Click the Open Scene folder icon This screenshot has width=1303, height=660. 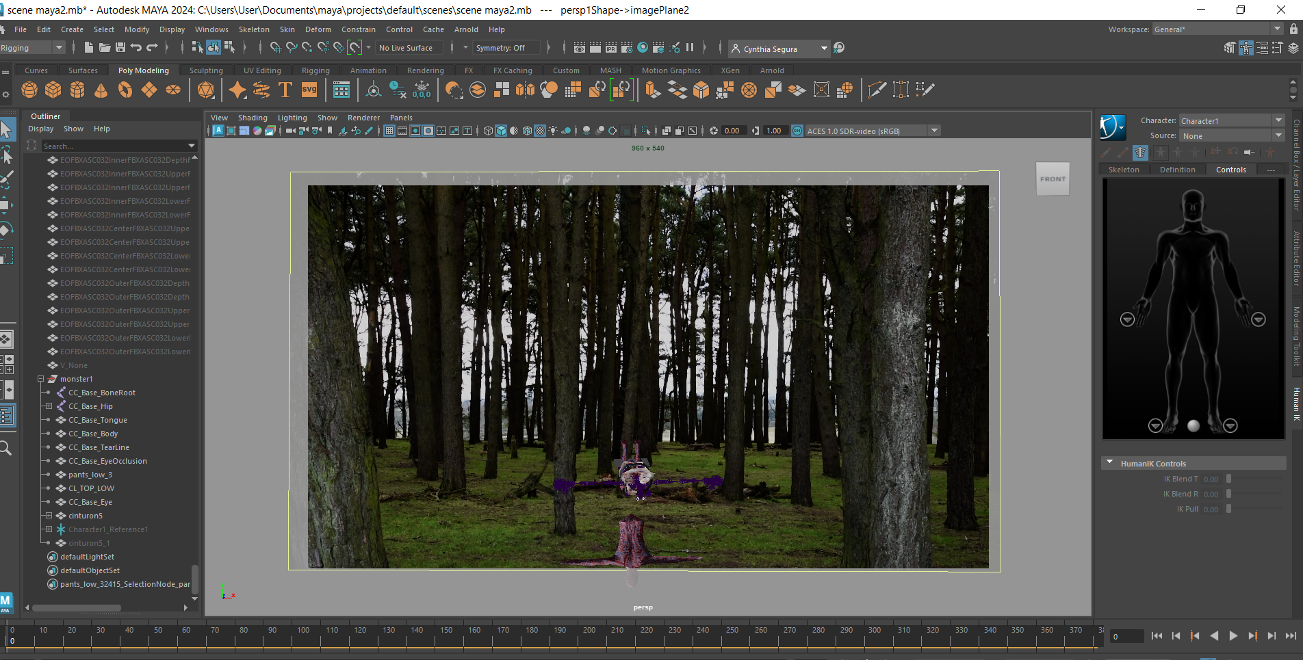(x=104, y=47)
